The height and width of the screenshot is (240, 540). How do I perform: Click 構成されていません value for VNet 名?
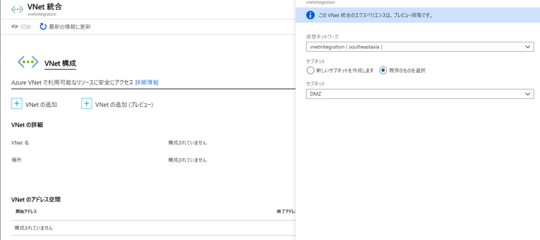[187, 142]
